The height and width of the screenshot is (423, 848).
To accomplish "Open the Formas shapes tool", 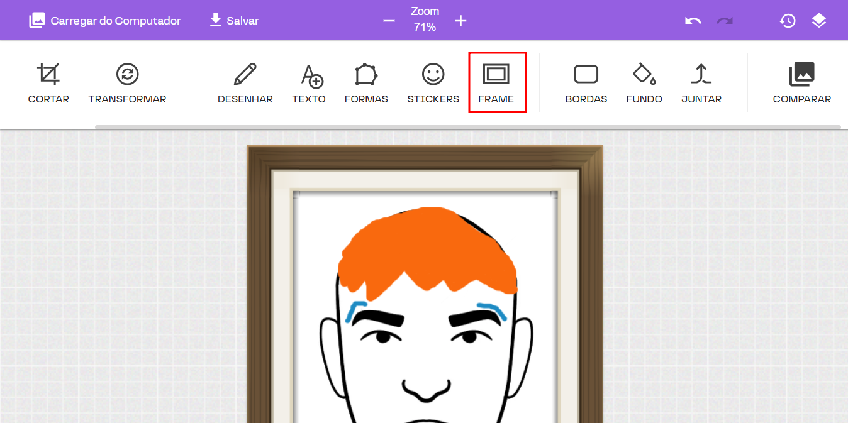I will pyautogui.click(x=366, y=82).
